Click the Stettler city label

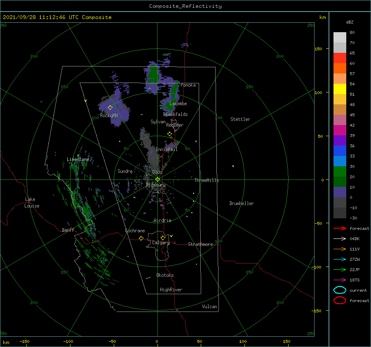point(240,119)
